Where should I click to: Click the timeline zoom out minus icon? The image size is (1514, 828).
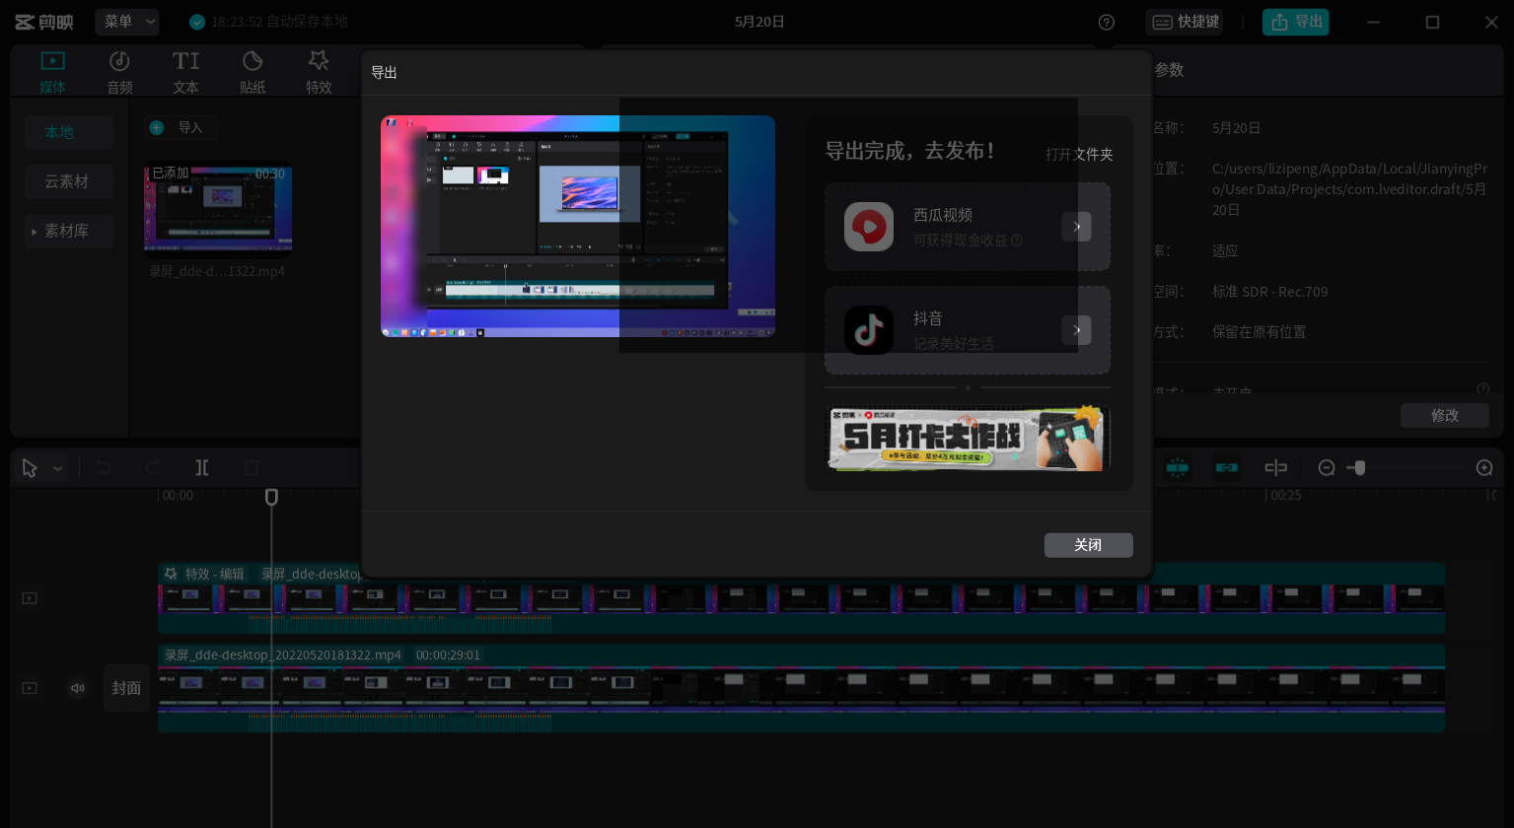click(x=1327, y=467)
